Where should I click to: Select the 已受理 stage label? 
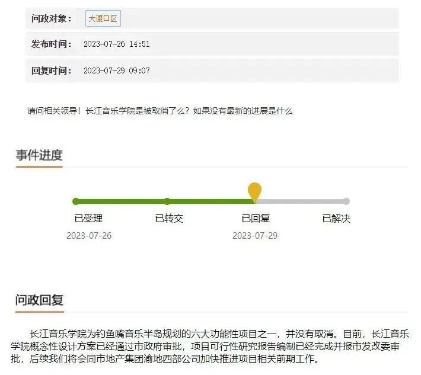tap(88, 219)
